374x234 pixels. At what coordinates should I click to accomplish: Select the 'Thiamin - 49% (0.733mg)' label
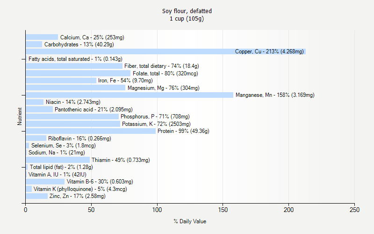click(x=121, y=160)
